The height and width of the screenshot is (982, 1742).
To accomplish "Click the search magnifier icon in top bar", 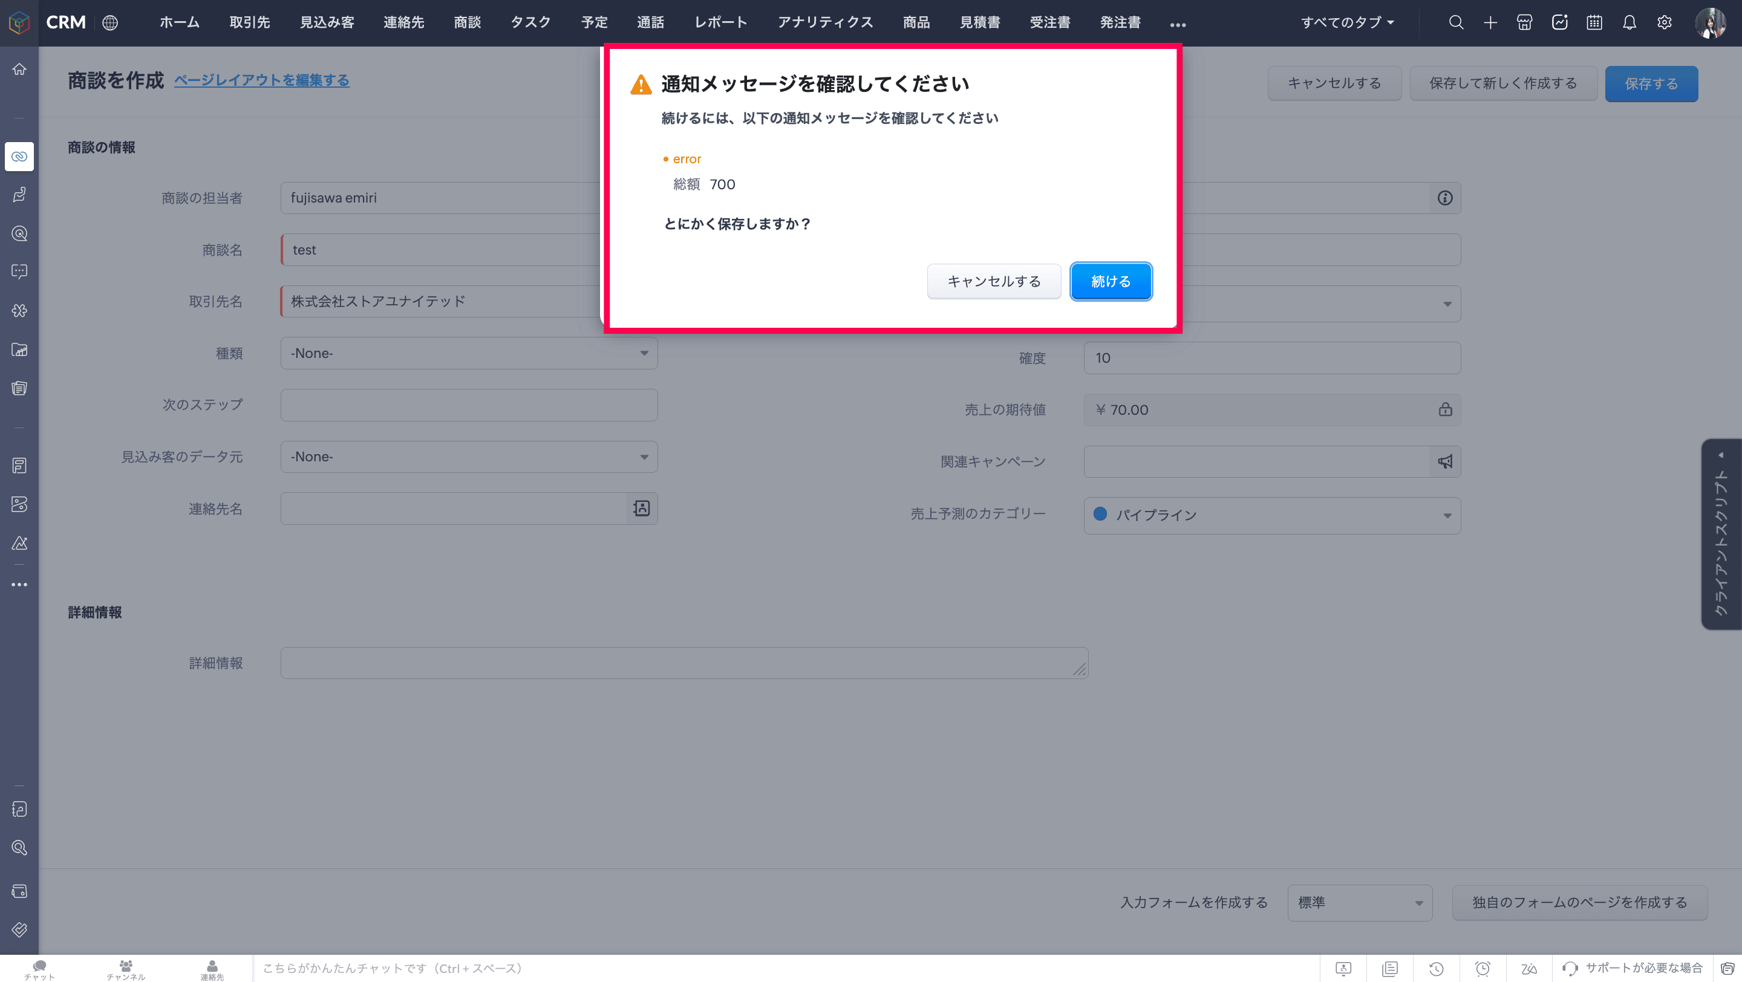I will [1456, 22].
